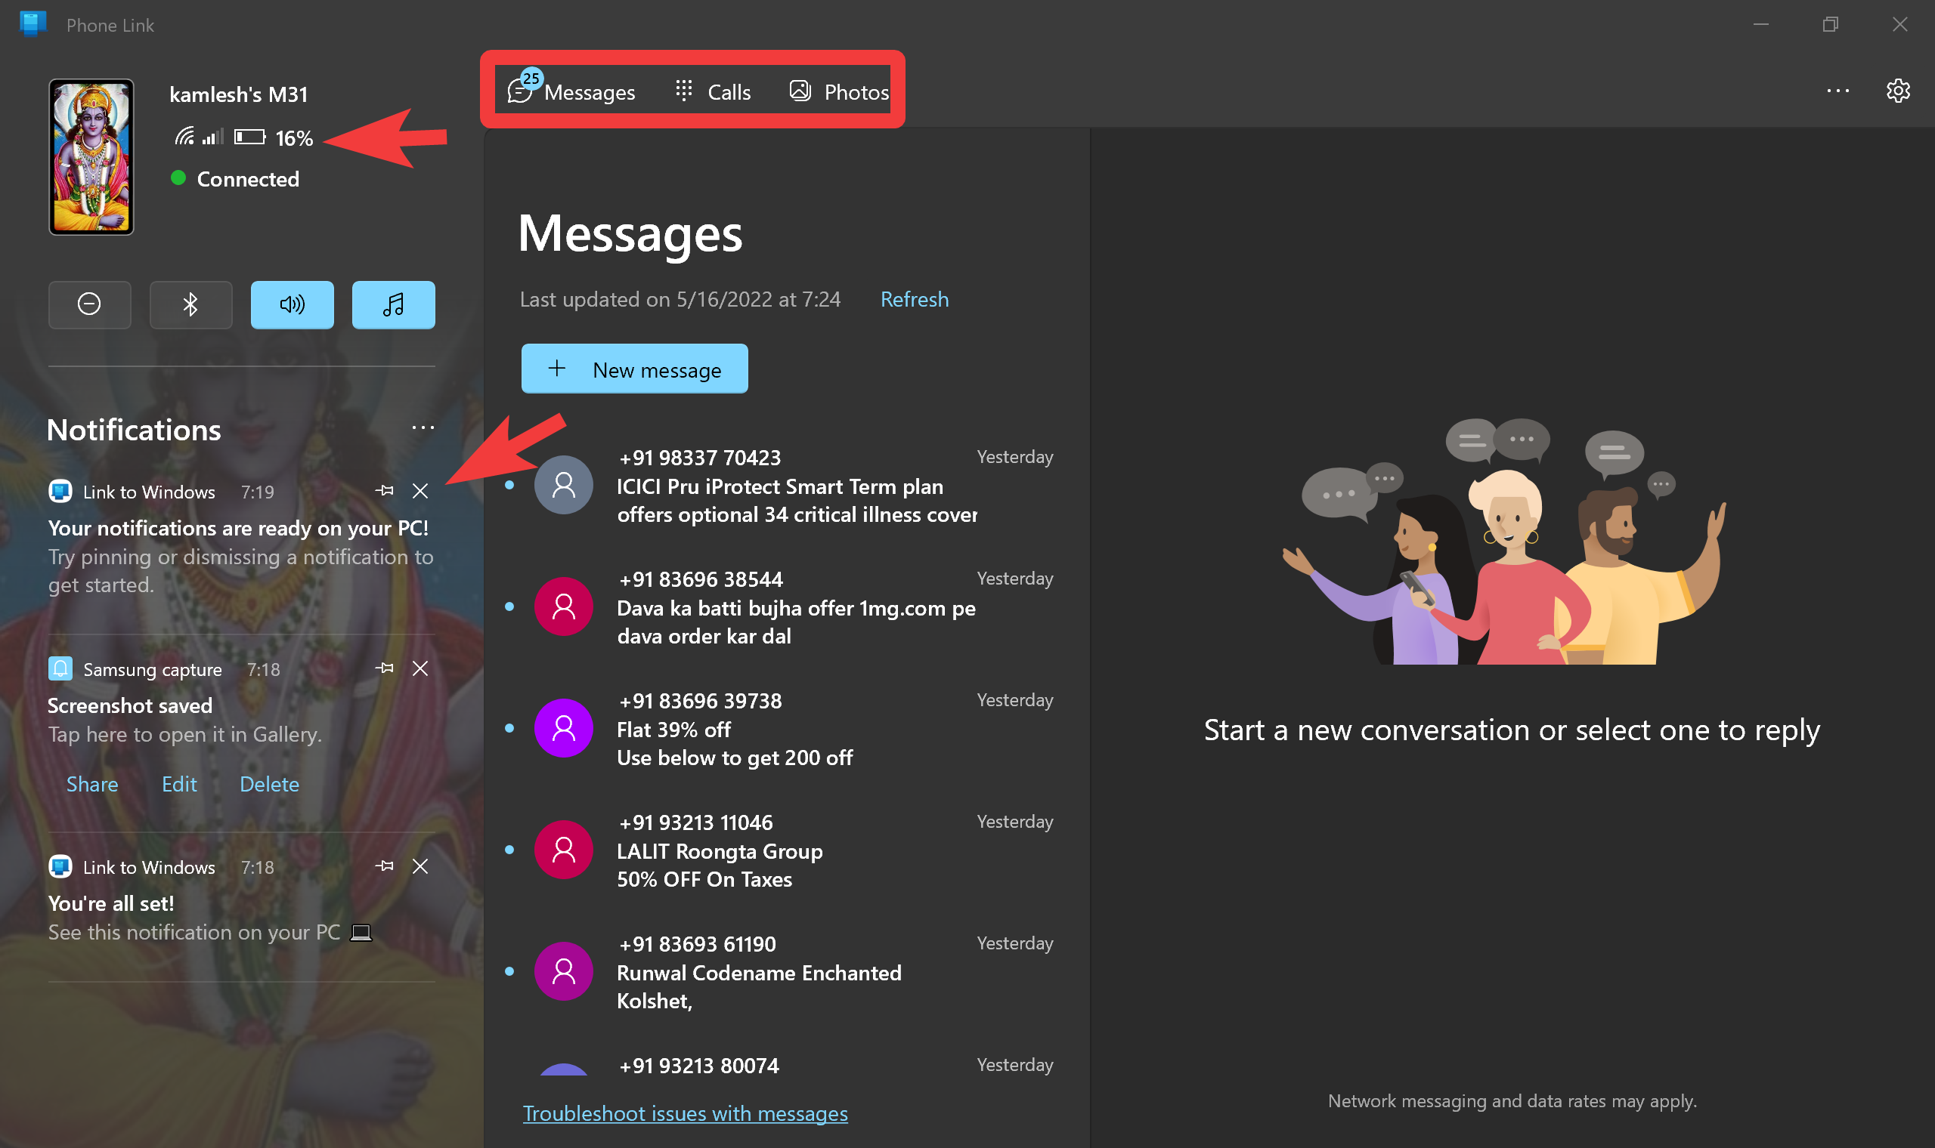Screen dimensions: 1935x1148
Task: Switch to the Calls tab
Action: click(713, 91)
